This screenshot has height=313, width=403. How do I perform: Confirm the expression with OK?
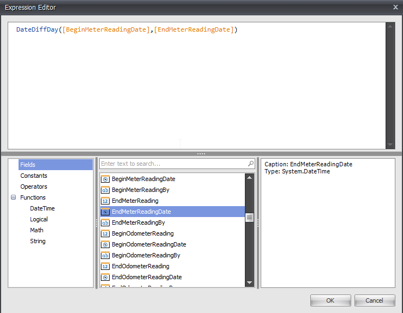[330, 300]
